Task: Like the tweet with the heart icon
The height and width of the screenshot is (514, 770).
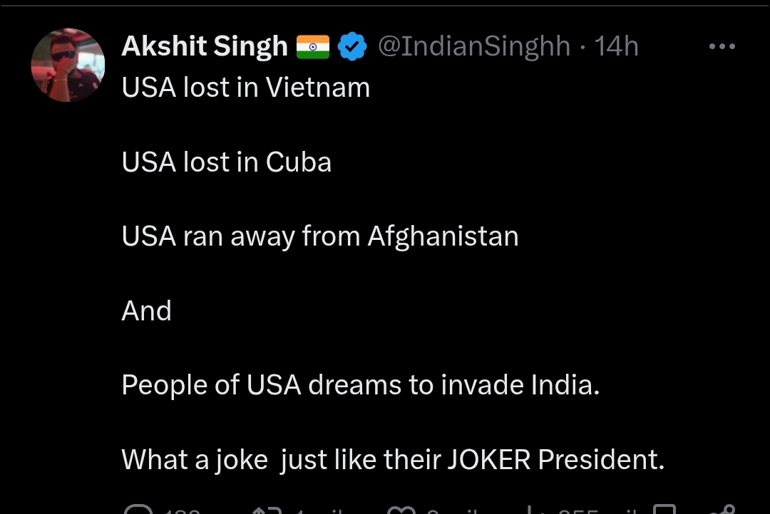Action: (401, 510)
